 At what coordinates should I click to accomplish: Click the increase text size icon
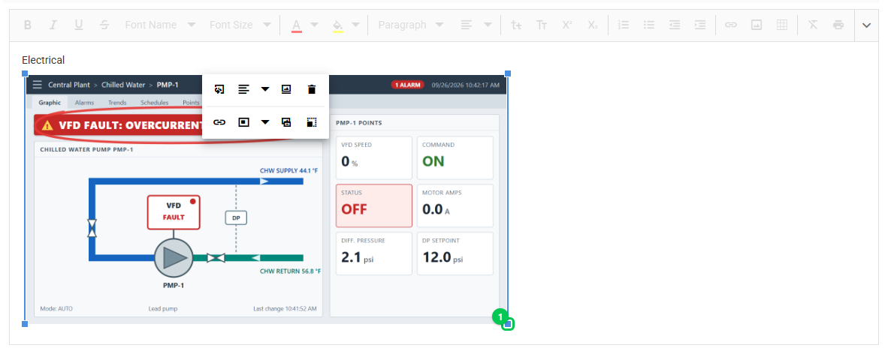[542, 25]
